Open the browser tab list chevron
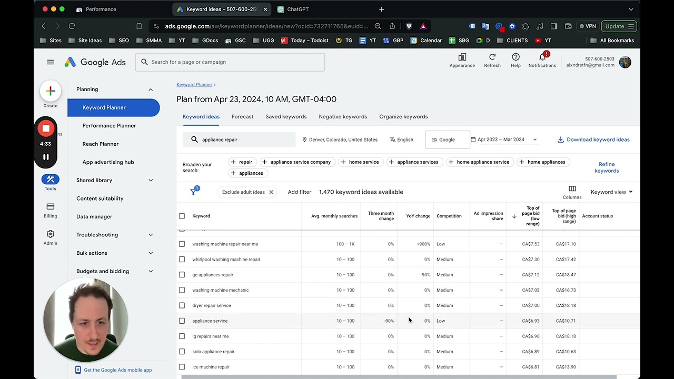This screenshot has width=674, height=379. [x=631, y=9]
